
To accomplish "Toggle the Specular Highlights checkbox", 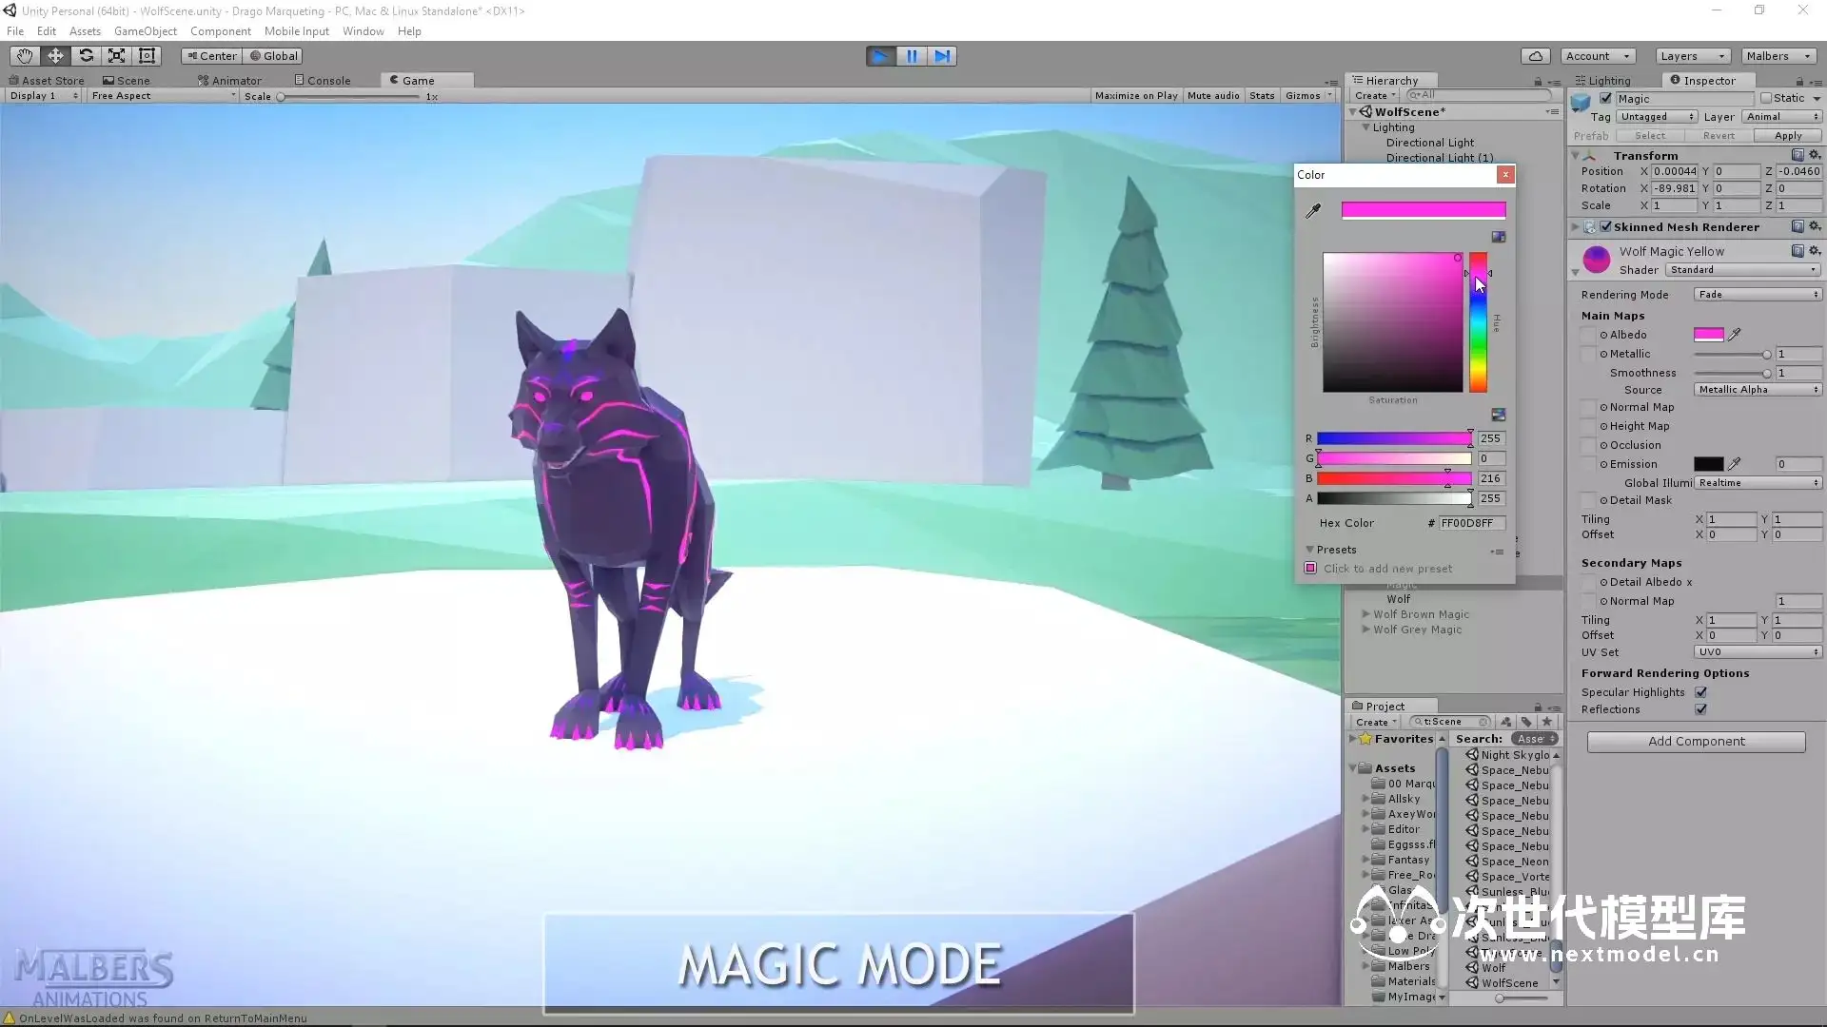I will 1700,692.
